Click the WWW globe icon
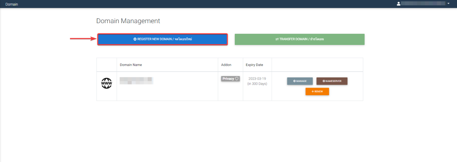 [x=106, y=84]
